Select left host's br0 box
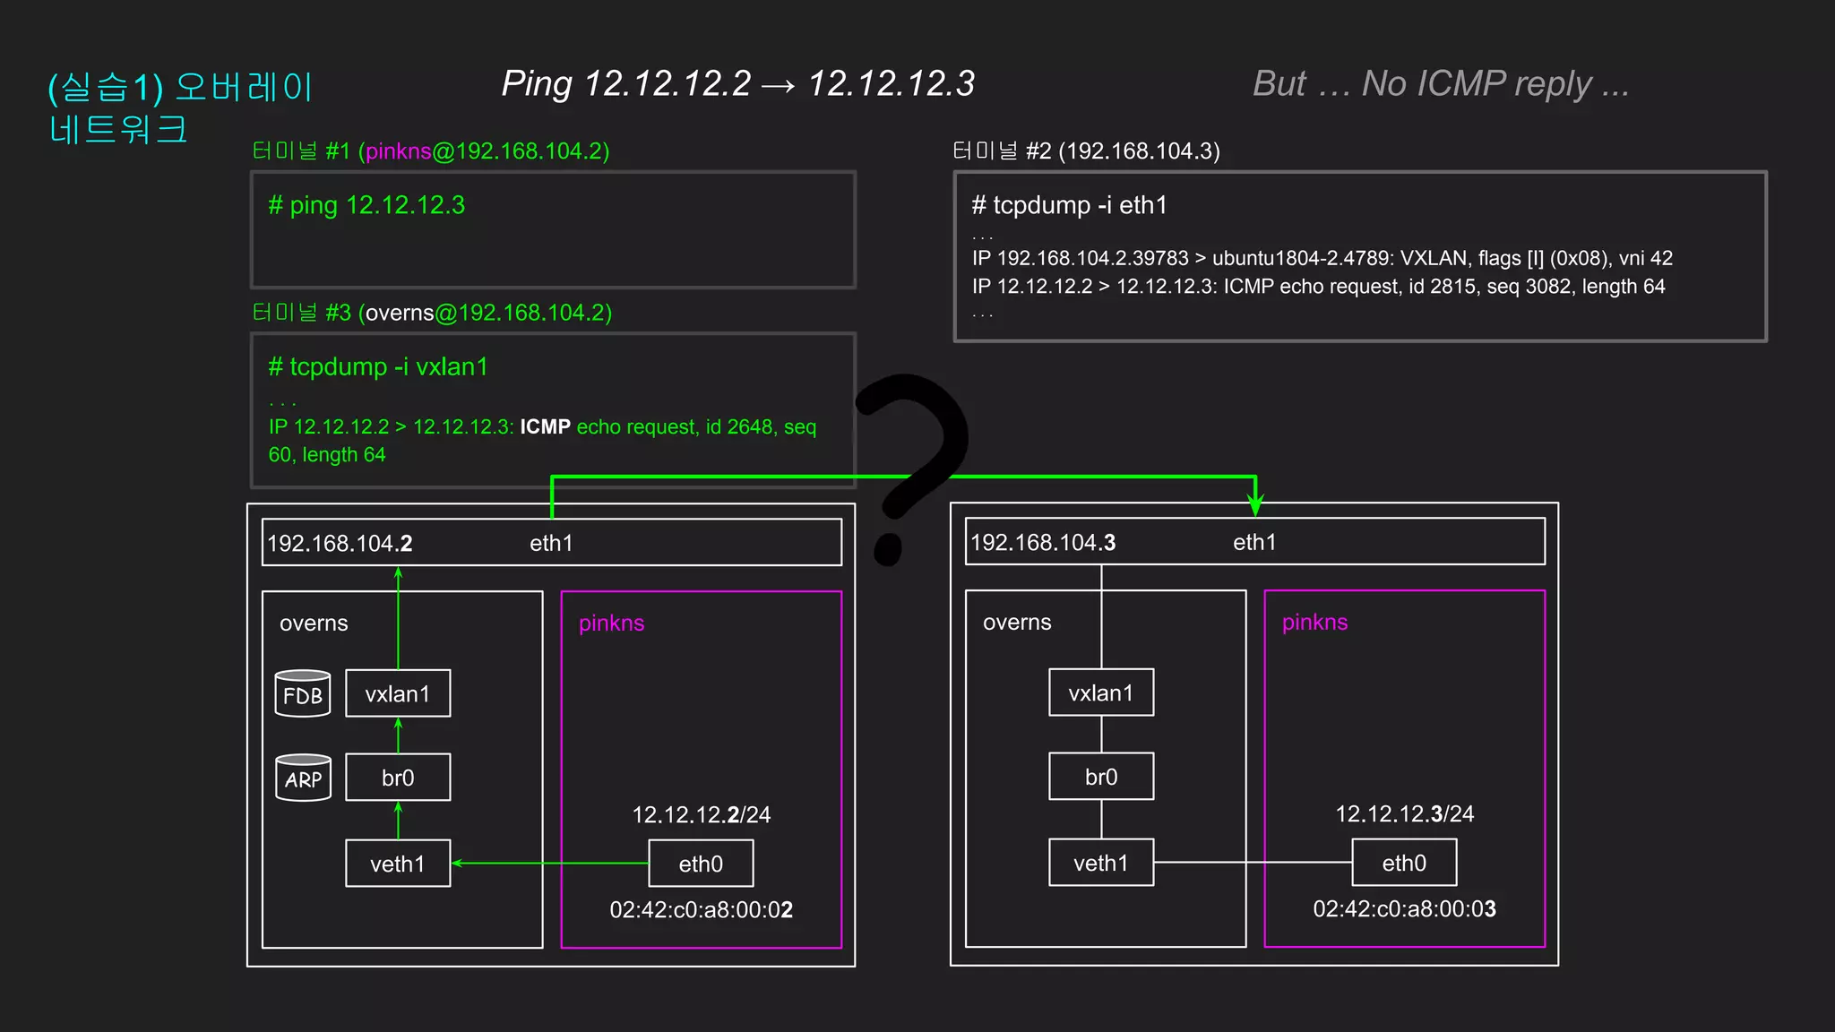The width and height of the screenshot is (1835, 1032). [398, 778]
